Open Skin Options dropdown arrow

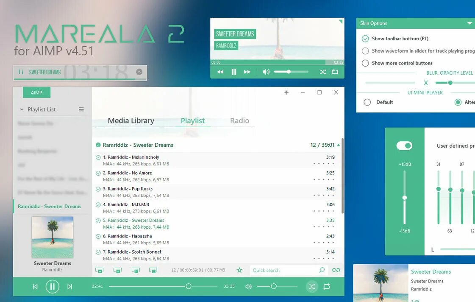click(x=469, y=23)
